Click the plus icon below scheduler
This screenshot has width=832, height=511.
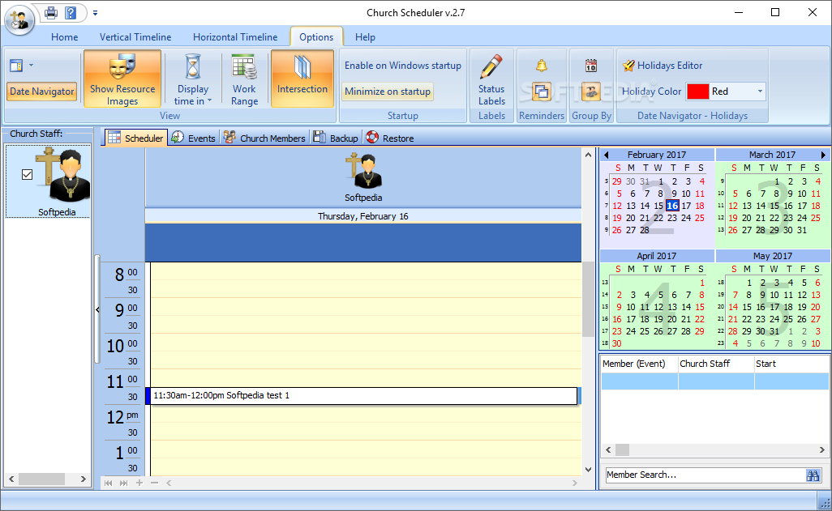click(139, 483)
